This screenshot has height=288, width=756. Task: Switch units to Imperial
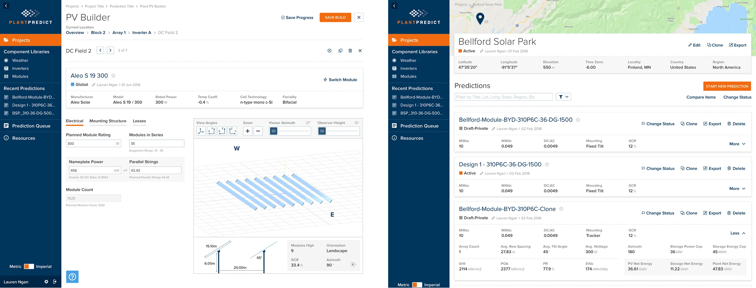pos(32,266)
